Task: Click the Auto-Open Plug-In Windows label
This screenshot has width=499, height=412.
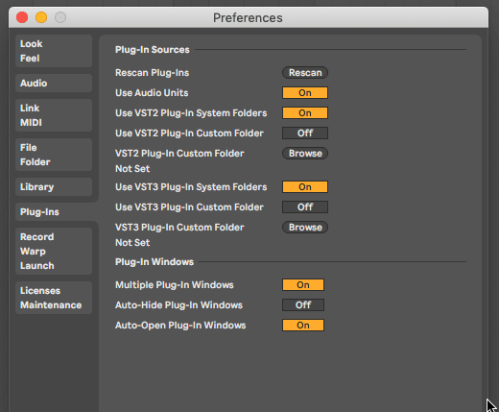Action: 180,326
